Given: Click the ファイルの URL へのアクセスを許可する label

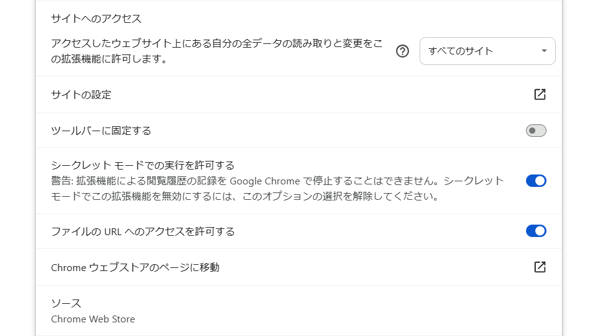Looking at the screenshot, I should coord(142,231).
